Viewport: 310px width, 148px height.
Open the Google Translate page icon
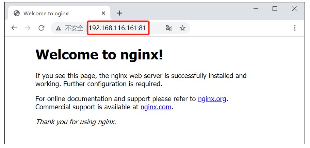169,28
